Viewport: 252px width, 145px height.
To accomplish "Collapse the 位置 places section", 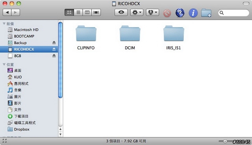I will point(4,64).
